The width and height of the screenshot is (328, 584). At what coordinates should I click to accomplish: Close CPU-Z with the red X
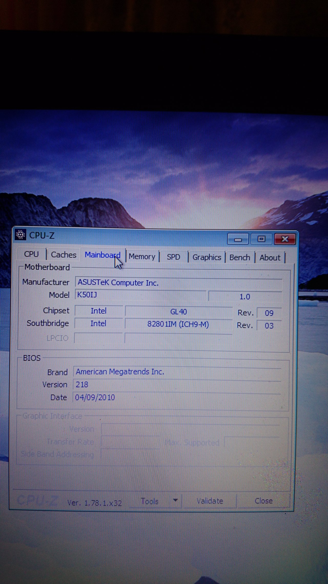(x=285, y=239)
